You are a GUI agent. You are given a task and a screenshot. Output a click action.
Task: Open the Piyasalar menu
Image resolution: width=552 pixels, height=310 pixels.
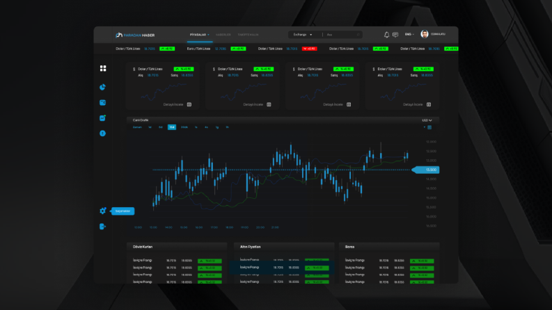point(200,35)
